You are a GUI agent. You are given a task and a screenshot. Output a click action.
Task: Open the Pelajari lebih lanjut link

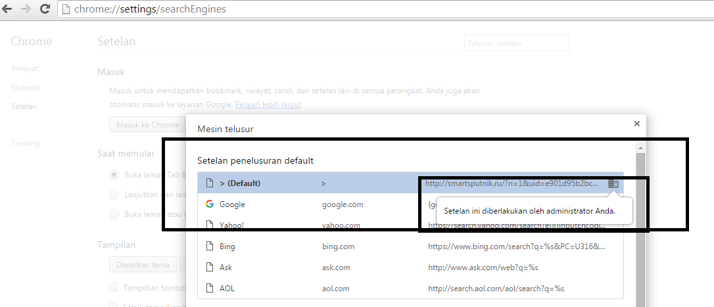pos(268,105)
